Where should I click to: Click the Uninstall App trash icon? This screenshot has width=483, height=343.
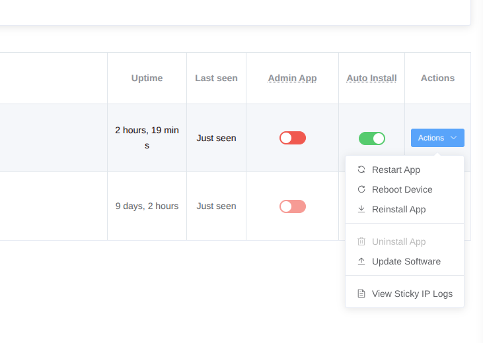361,242
